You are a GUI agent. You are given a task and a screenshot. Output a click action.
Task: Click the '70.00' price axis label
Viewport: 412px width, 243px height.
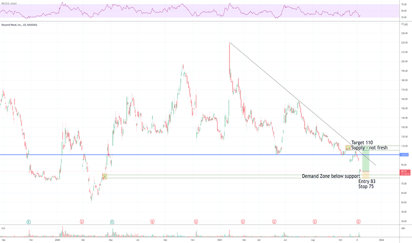pyautogui.click(x=404, y=184)
